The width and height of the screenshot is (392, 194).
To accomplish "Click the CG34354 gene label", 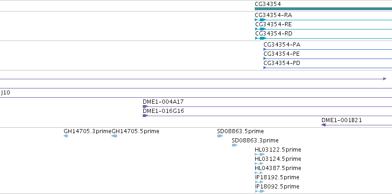I will coord(268,4).
